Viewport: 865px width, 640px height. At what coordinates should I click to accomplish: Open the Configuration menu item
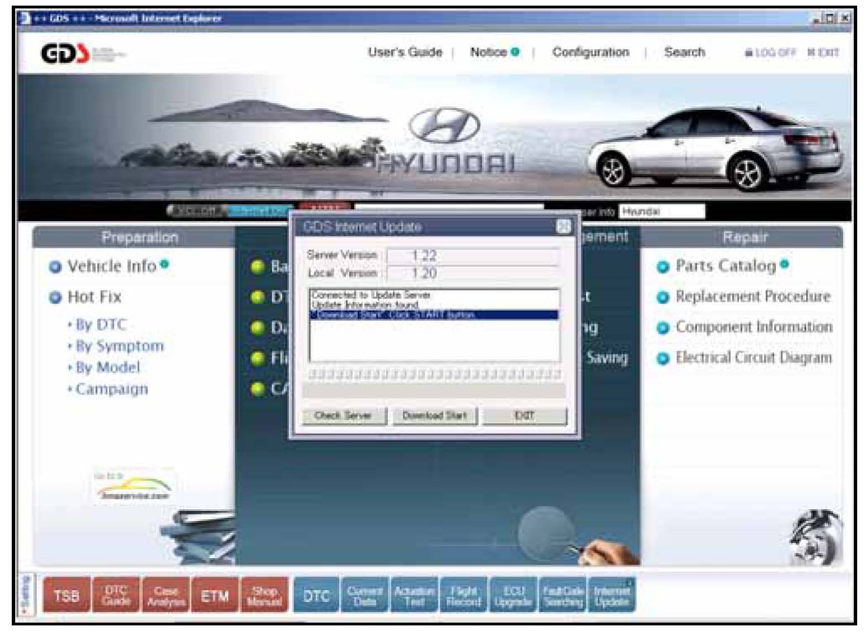click(x=590, y=52)
